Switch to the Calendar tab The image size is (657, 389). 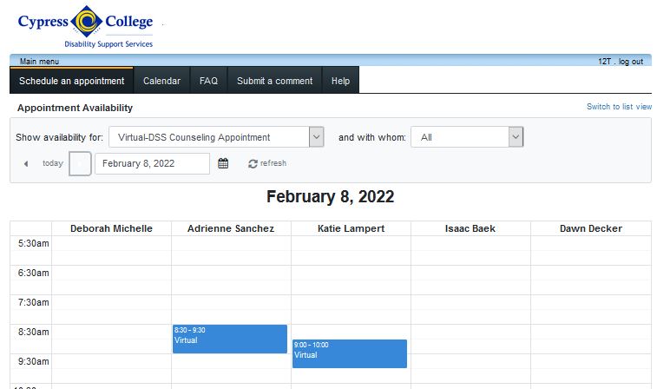pos(161,81)
